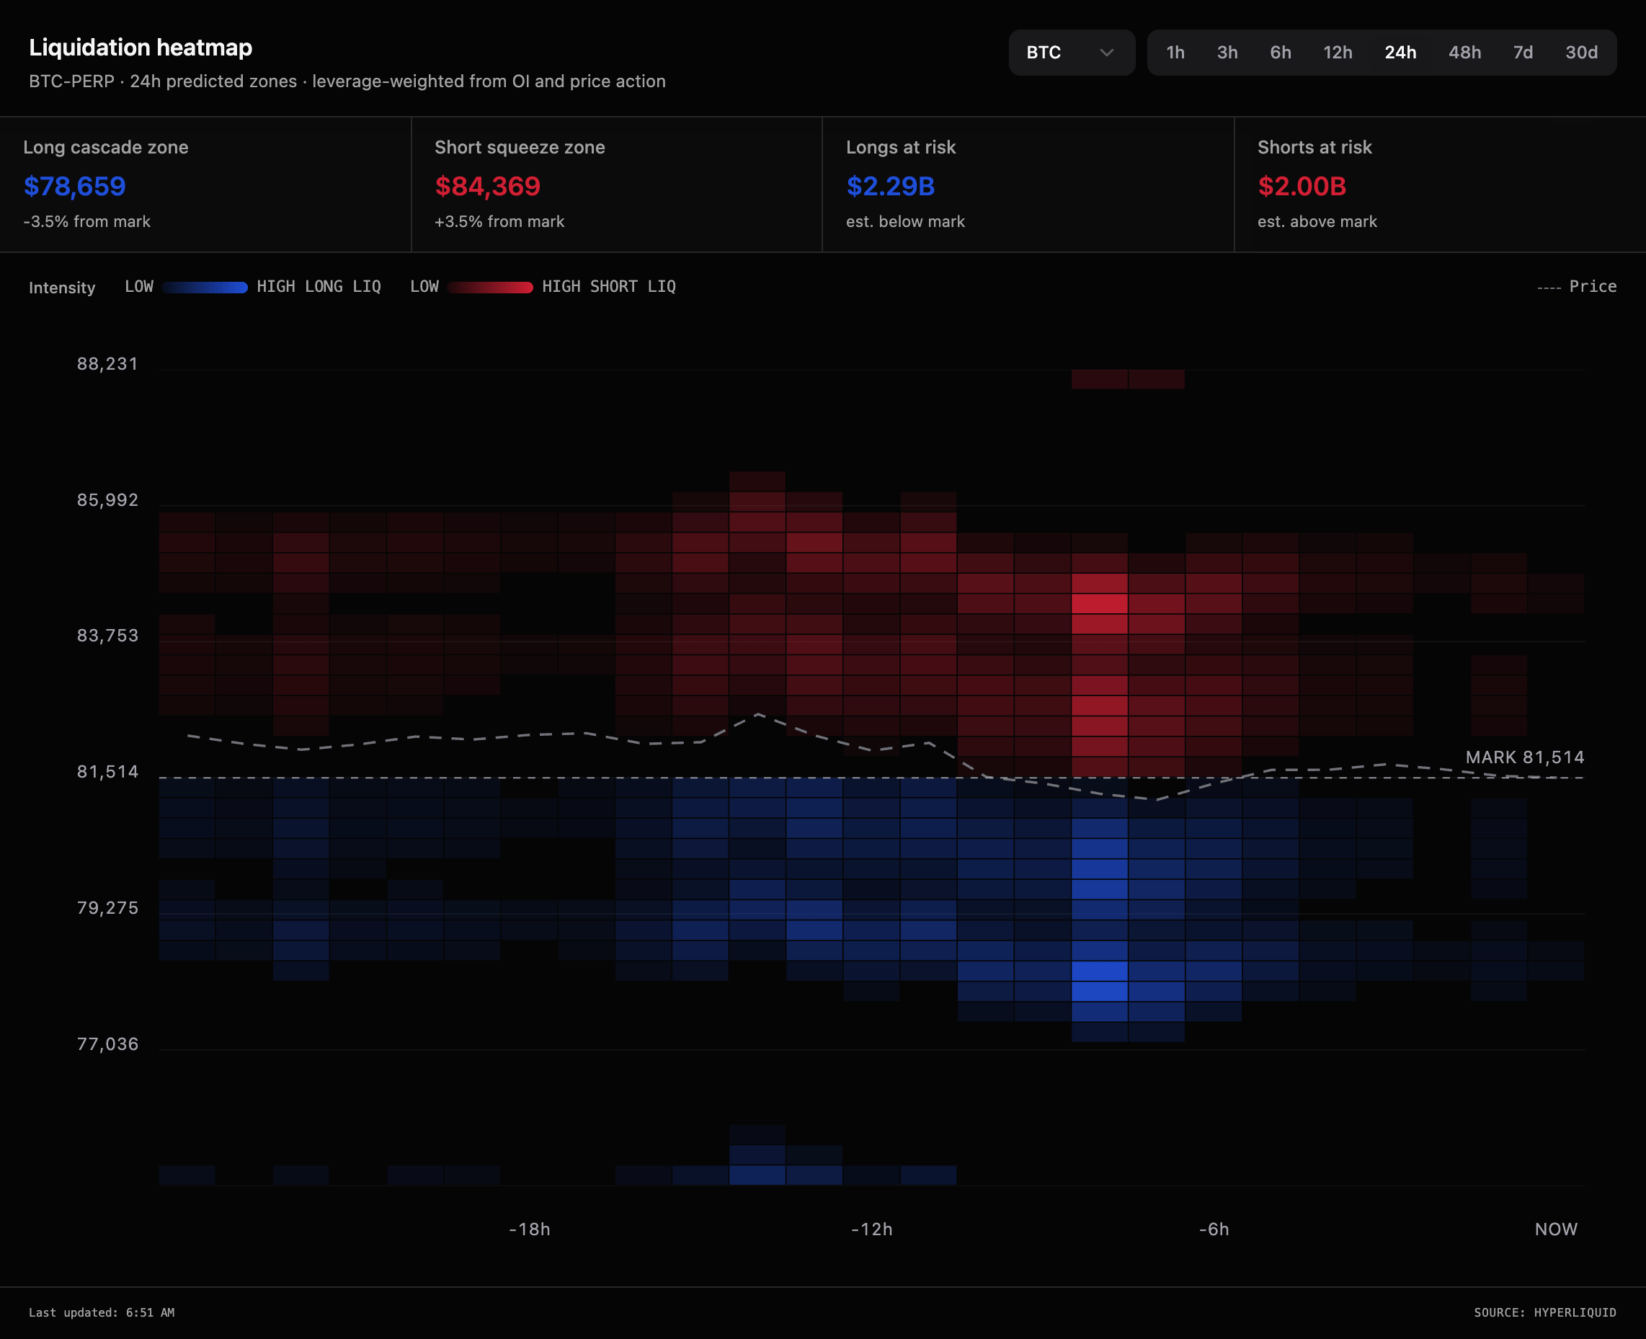1646x1339 pixels.
Task: Click the Liquidation heatmap title
Action: [141, 48]
